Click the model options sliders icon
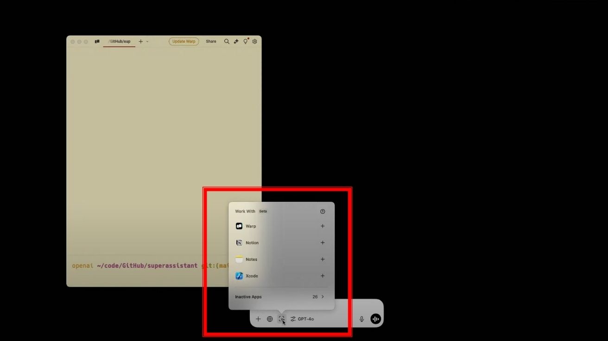The image size is (608, 341). point(293,319)
